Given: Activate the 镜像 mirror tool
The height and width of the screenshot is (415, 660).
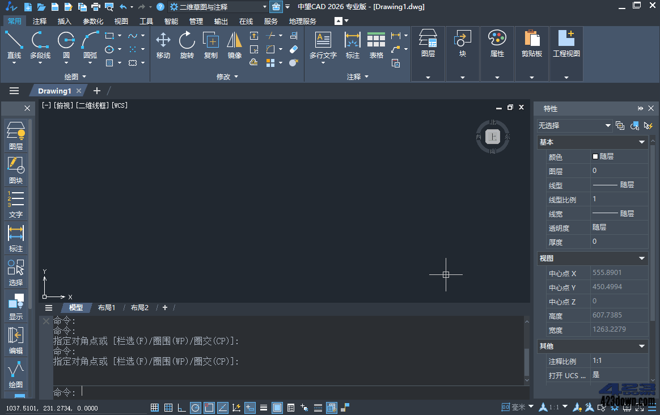Looking at the screenshot, I should pos(234,45).
